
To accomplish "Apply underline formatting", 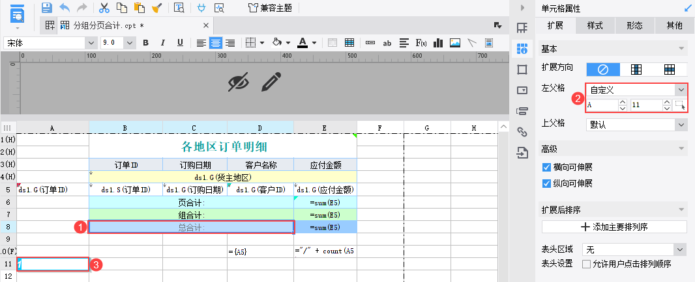I will [180, 43].
